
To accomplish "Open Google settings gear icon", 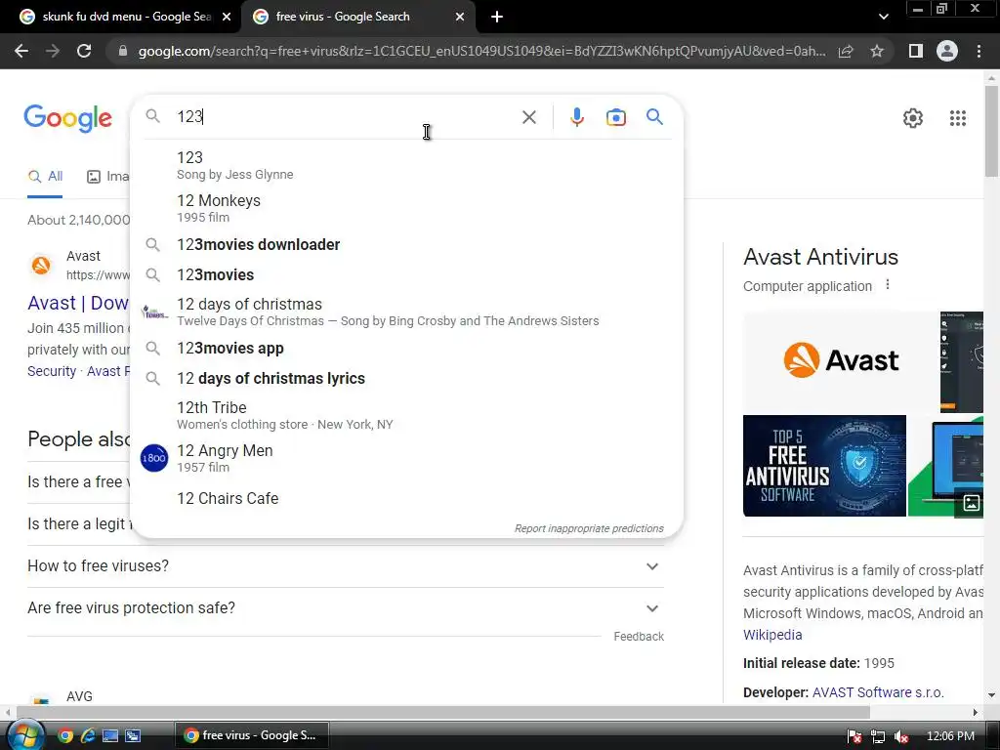I will 913,118.
